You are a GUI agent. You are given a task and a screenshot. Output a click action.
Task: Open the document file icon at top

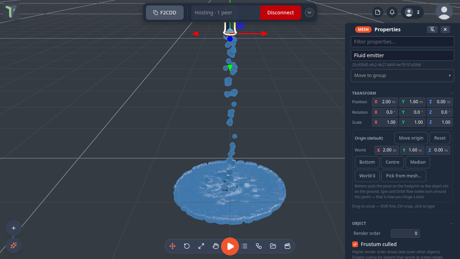pos(378,12)
